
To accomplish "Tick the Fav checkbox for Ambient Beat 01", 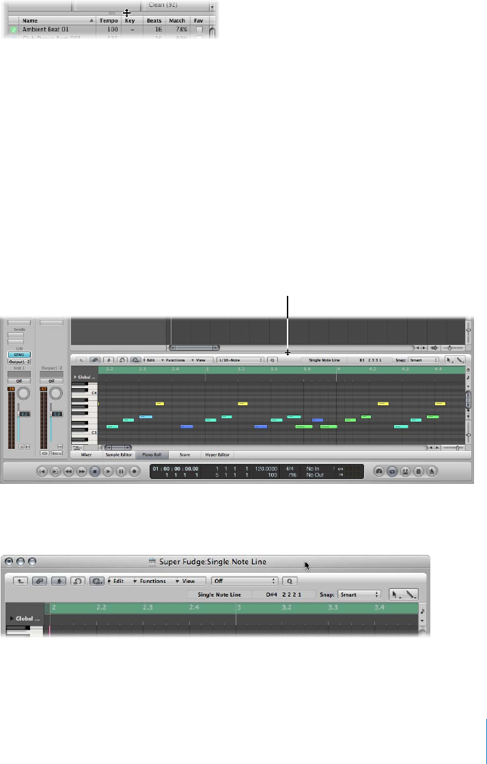I will click(x=199, y=29).
